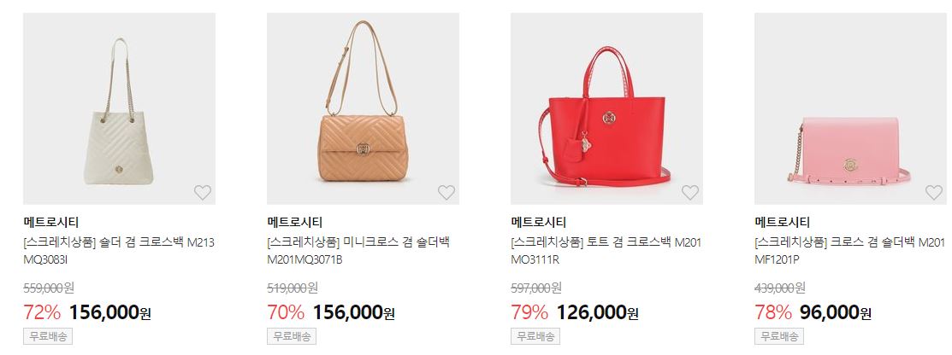Image resolution: width=952 pixels, height=355 pixels.
Task: Click the 96,000원 price of pink bag
Action: click(x=836, y=312)
